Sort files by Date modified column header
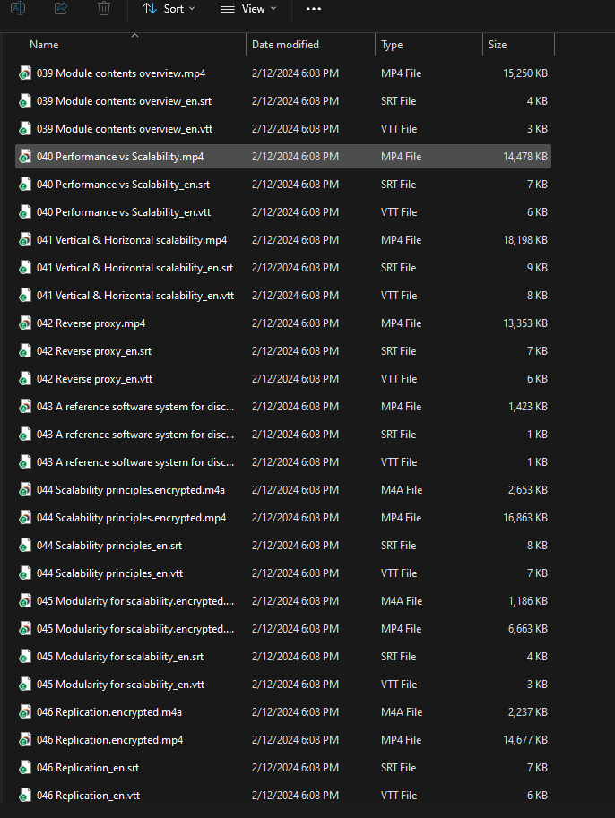 tap(285, 45)
